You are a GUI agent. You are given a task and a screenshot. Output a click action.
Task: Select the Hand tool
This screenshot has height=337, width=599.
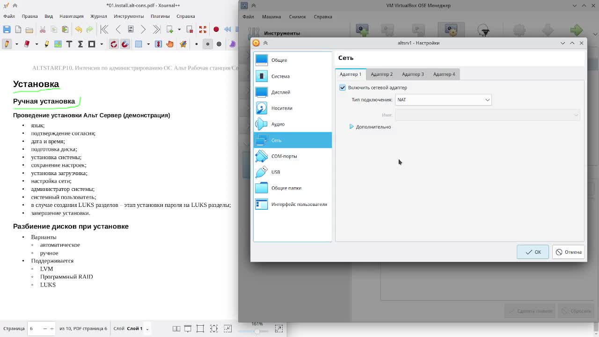pyautogui.click(x=170, y=44)
